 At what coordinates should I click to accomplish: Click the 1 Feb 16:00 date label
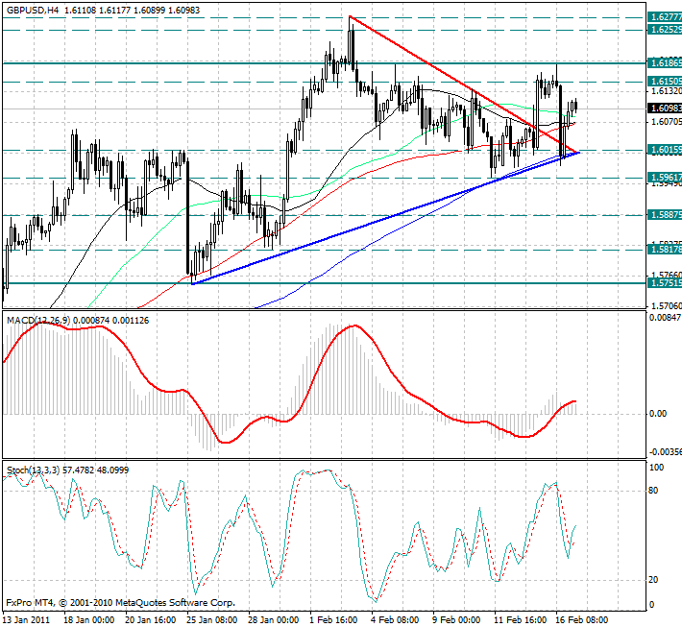point(333,619)
